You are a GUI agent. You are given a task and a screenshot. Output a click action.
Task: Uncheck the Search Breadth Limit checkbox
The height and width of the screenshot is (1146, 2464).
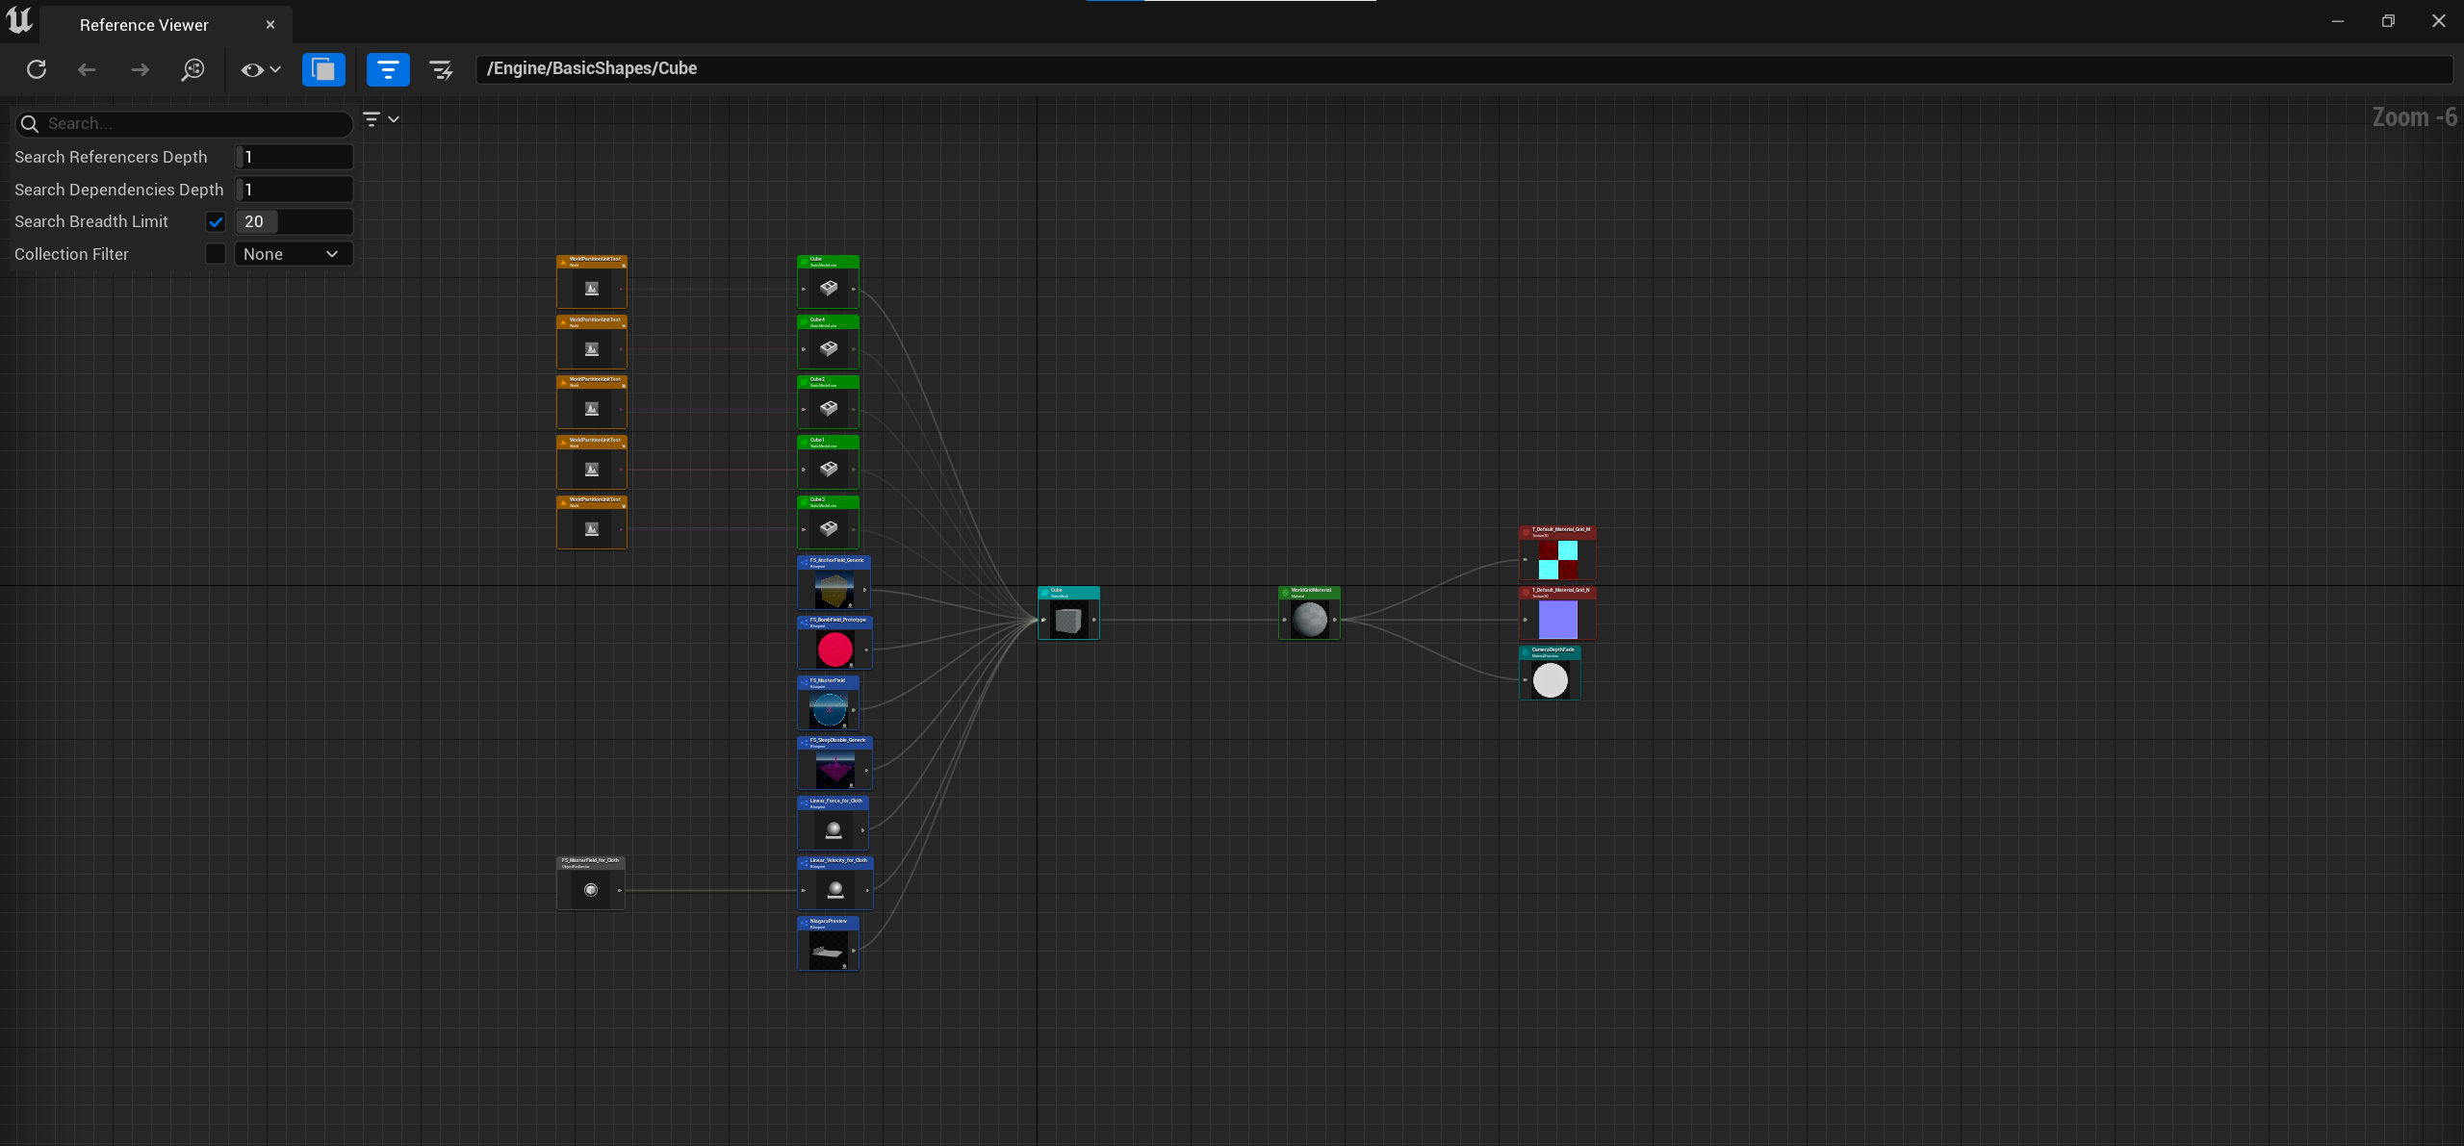click(216, 222)
